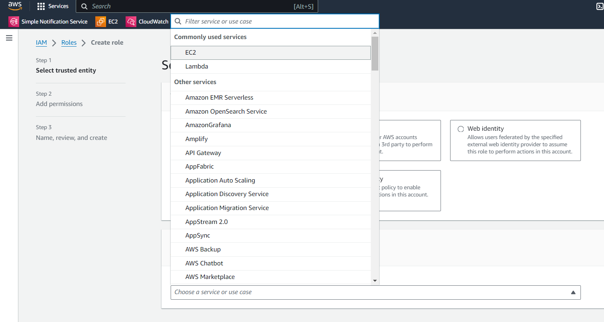
Task: Select the Web identity radio button
Action: point(461,129)
